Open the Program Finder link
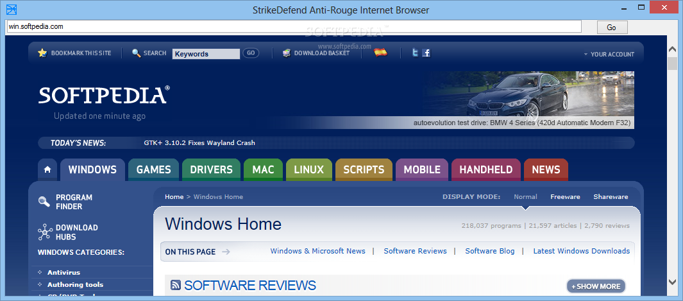The width and height of the screenshot is (683, 301). 74,202
